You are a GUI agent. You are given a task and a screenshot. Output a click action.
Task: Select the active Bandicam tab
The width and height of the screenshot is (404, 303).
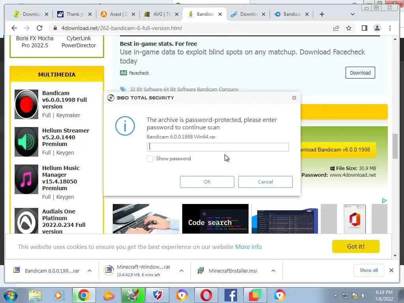click(205, 14)
